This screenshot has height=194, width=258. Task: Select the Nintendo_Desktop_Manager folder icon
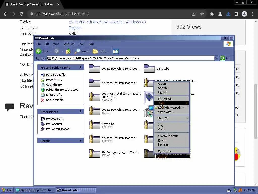click(94, 83)
